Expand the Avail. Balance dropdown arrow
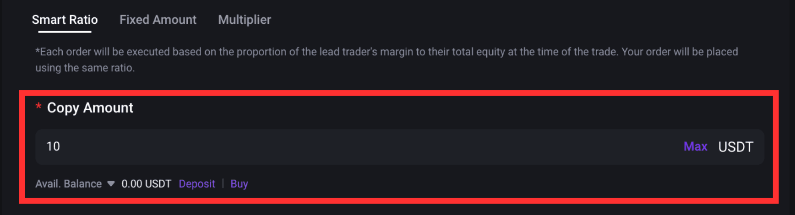Viewport: 795px width, 215px height. tap(111, 184)
